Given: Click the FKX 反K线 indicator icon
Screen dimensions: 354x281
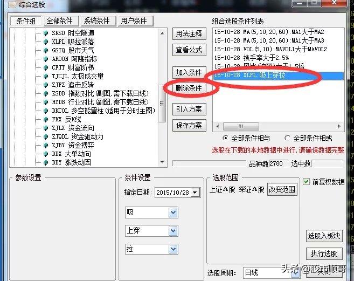Looking at the screenshot, I should click(46, 119).
